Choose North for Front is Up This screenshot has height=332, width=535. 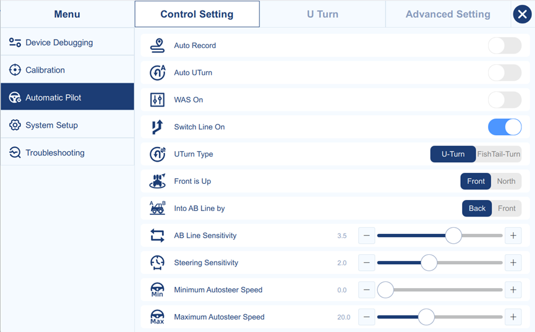[x=506, y=181]
